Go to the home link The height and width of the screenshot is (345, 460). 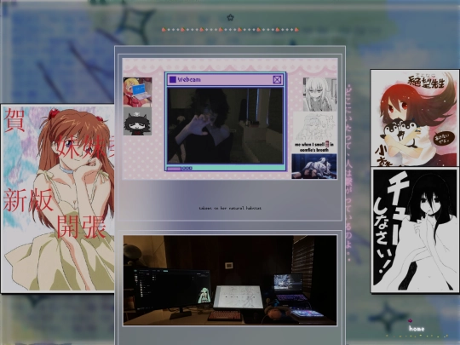pos(417,329)
